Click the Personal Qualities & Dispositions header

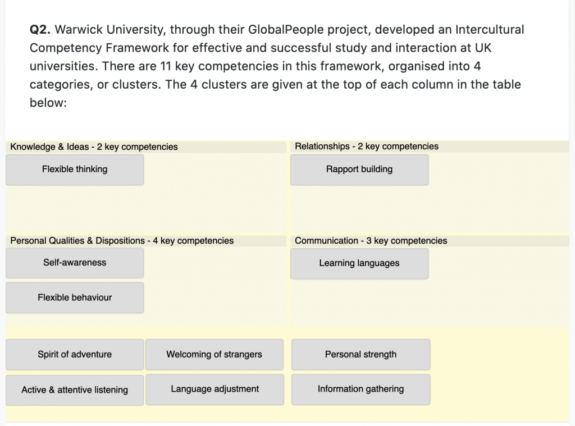click(122, 241)
